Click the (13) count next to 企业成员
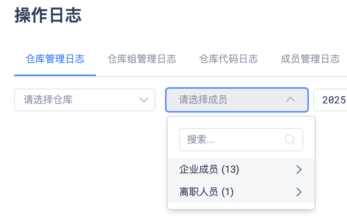Screen dimensions: 347x223 coord(230,170)
